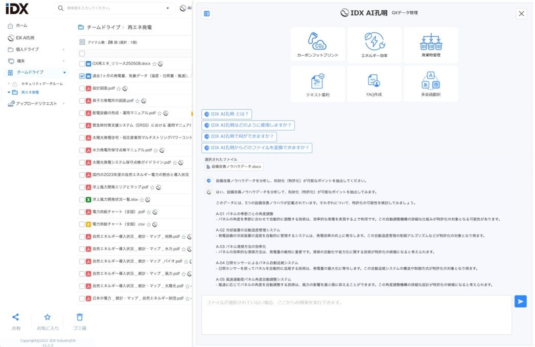535x347 pixels.
Task: Open AI icon for 洋上風力開発状況一覧.xlsx
Action: (x=148, y=200)
